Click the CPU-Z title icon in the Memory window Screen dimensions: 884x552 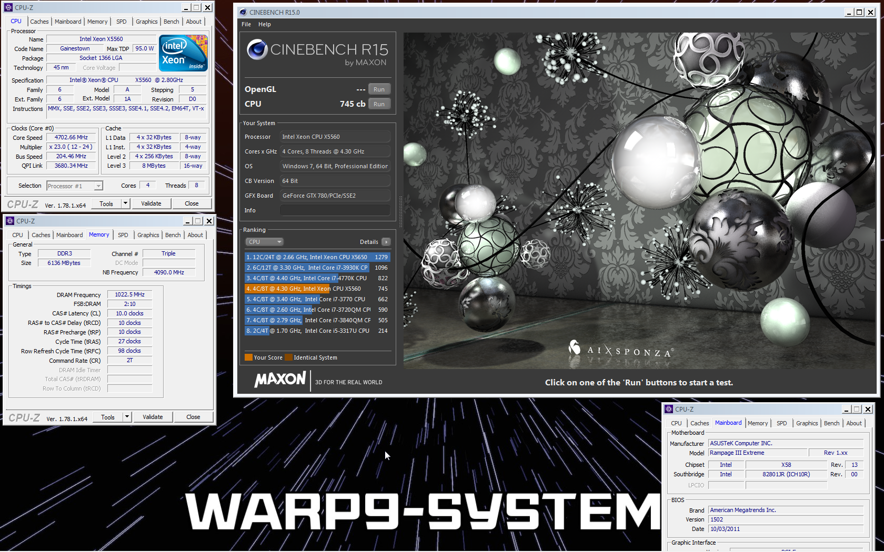(10, 221)
